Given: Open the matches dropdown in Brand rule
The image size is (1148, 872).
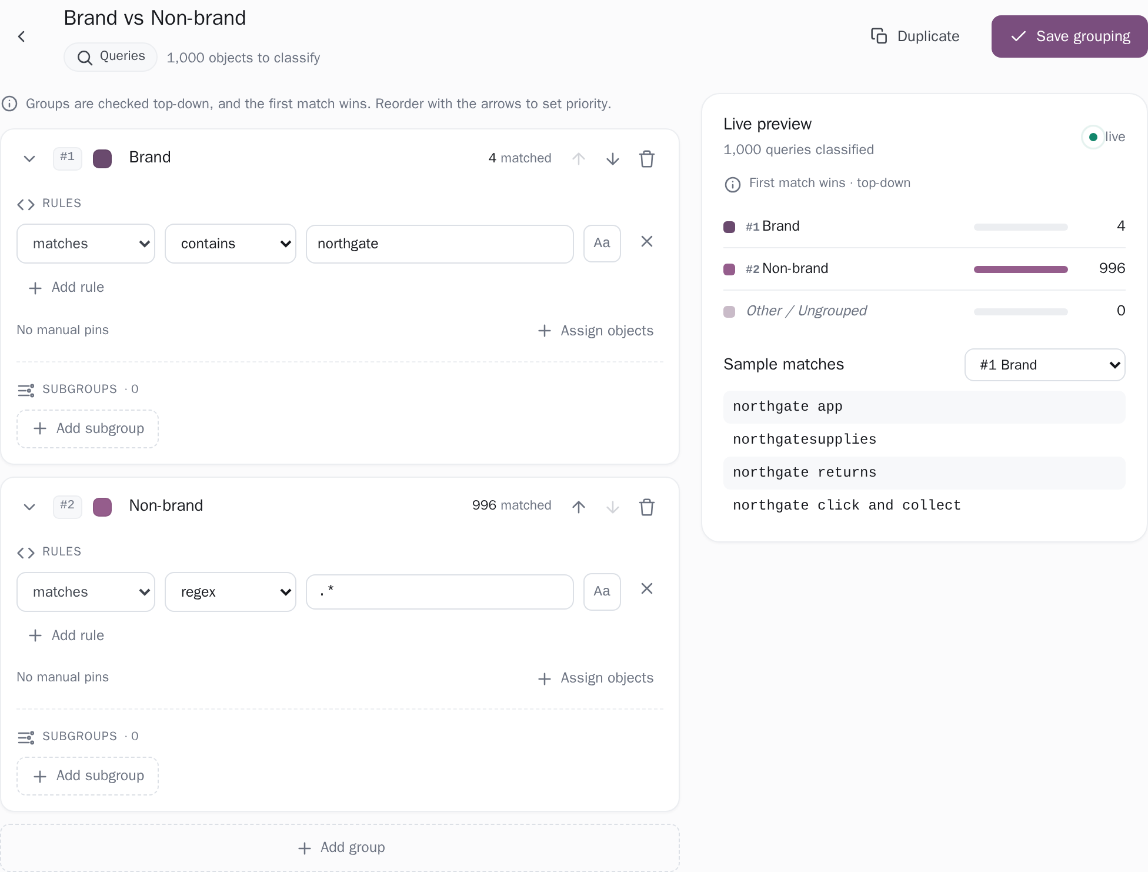Looking at the screenshot, I should [86, 244].
